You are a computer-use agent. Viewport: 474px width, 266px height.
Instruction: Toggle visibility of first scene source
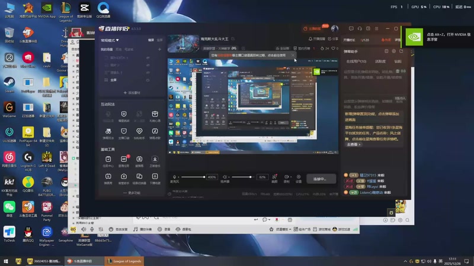coord(148,57)
